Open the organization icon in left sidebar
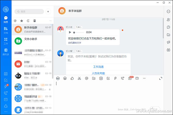This screenshot has height=115, width=173. point(6,106)
